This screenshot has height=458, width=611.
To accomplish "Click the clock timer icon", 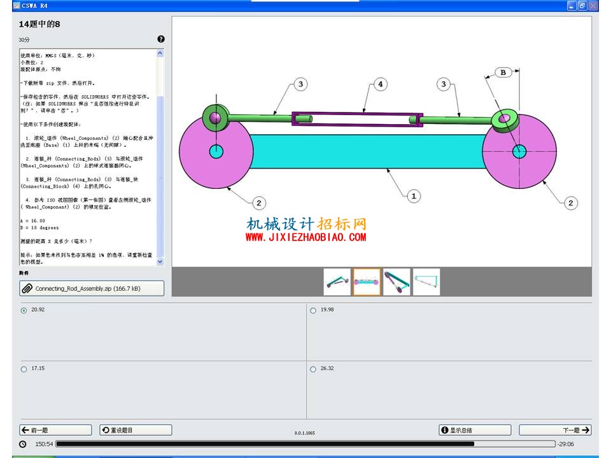I will [x=23, y=444].
